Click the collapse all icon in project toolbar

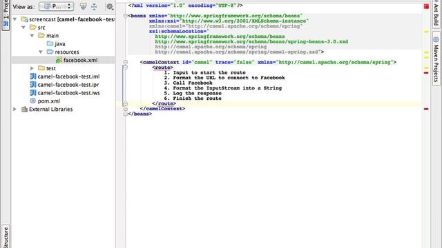tap(94, 6)
